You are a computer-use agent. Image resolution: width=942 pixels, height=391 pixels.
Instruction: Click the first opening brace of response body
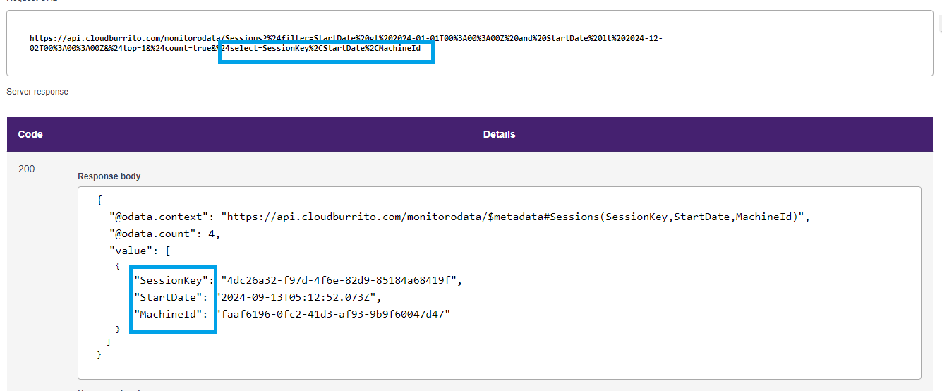(99, 200)
